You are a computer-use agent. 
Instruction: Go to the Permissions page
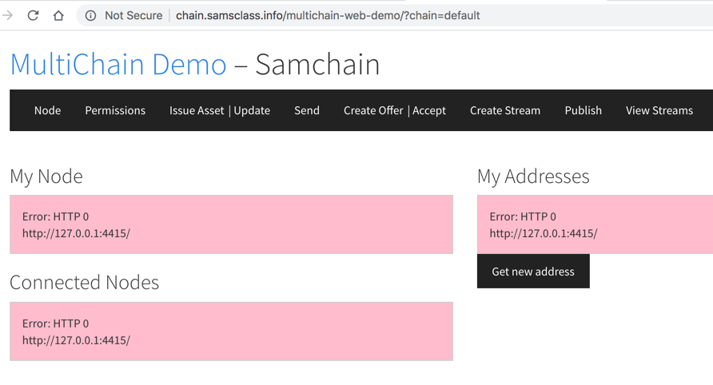115,110
